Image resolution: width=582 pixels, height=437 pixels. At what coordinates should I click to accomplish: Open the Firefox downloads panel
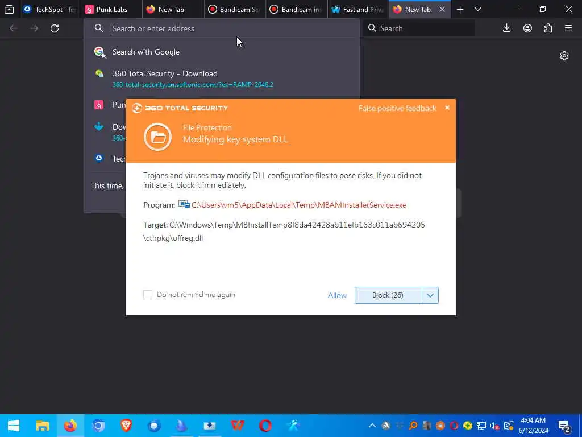[506, 28]
